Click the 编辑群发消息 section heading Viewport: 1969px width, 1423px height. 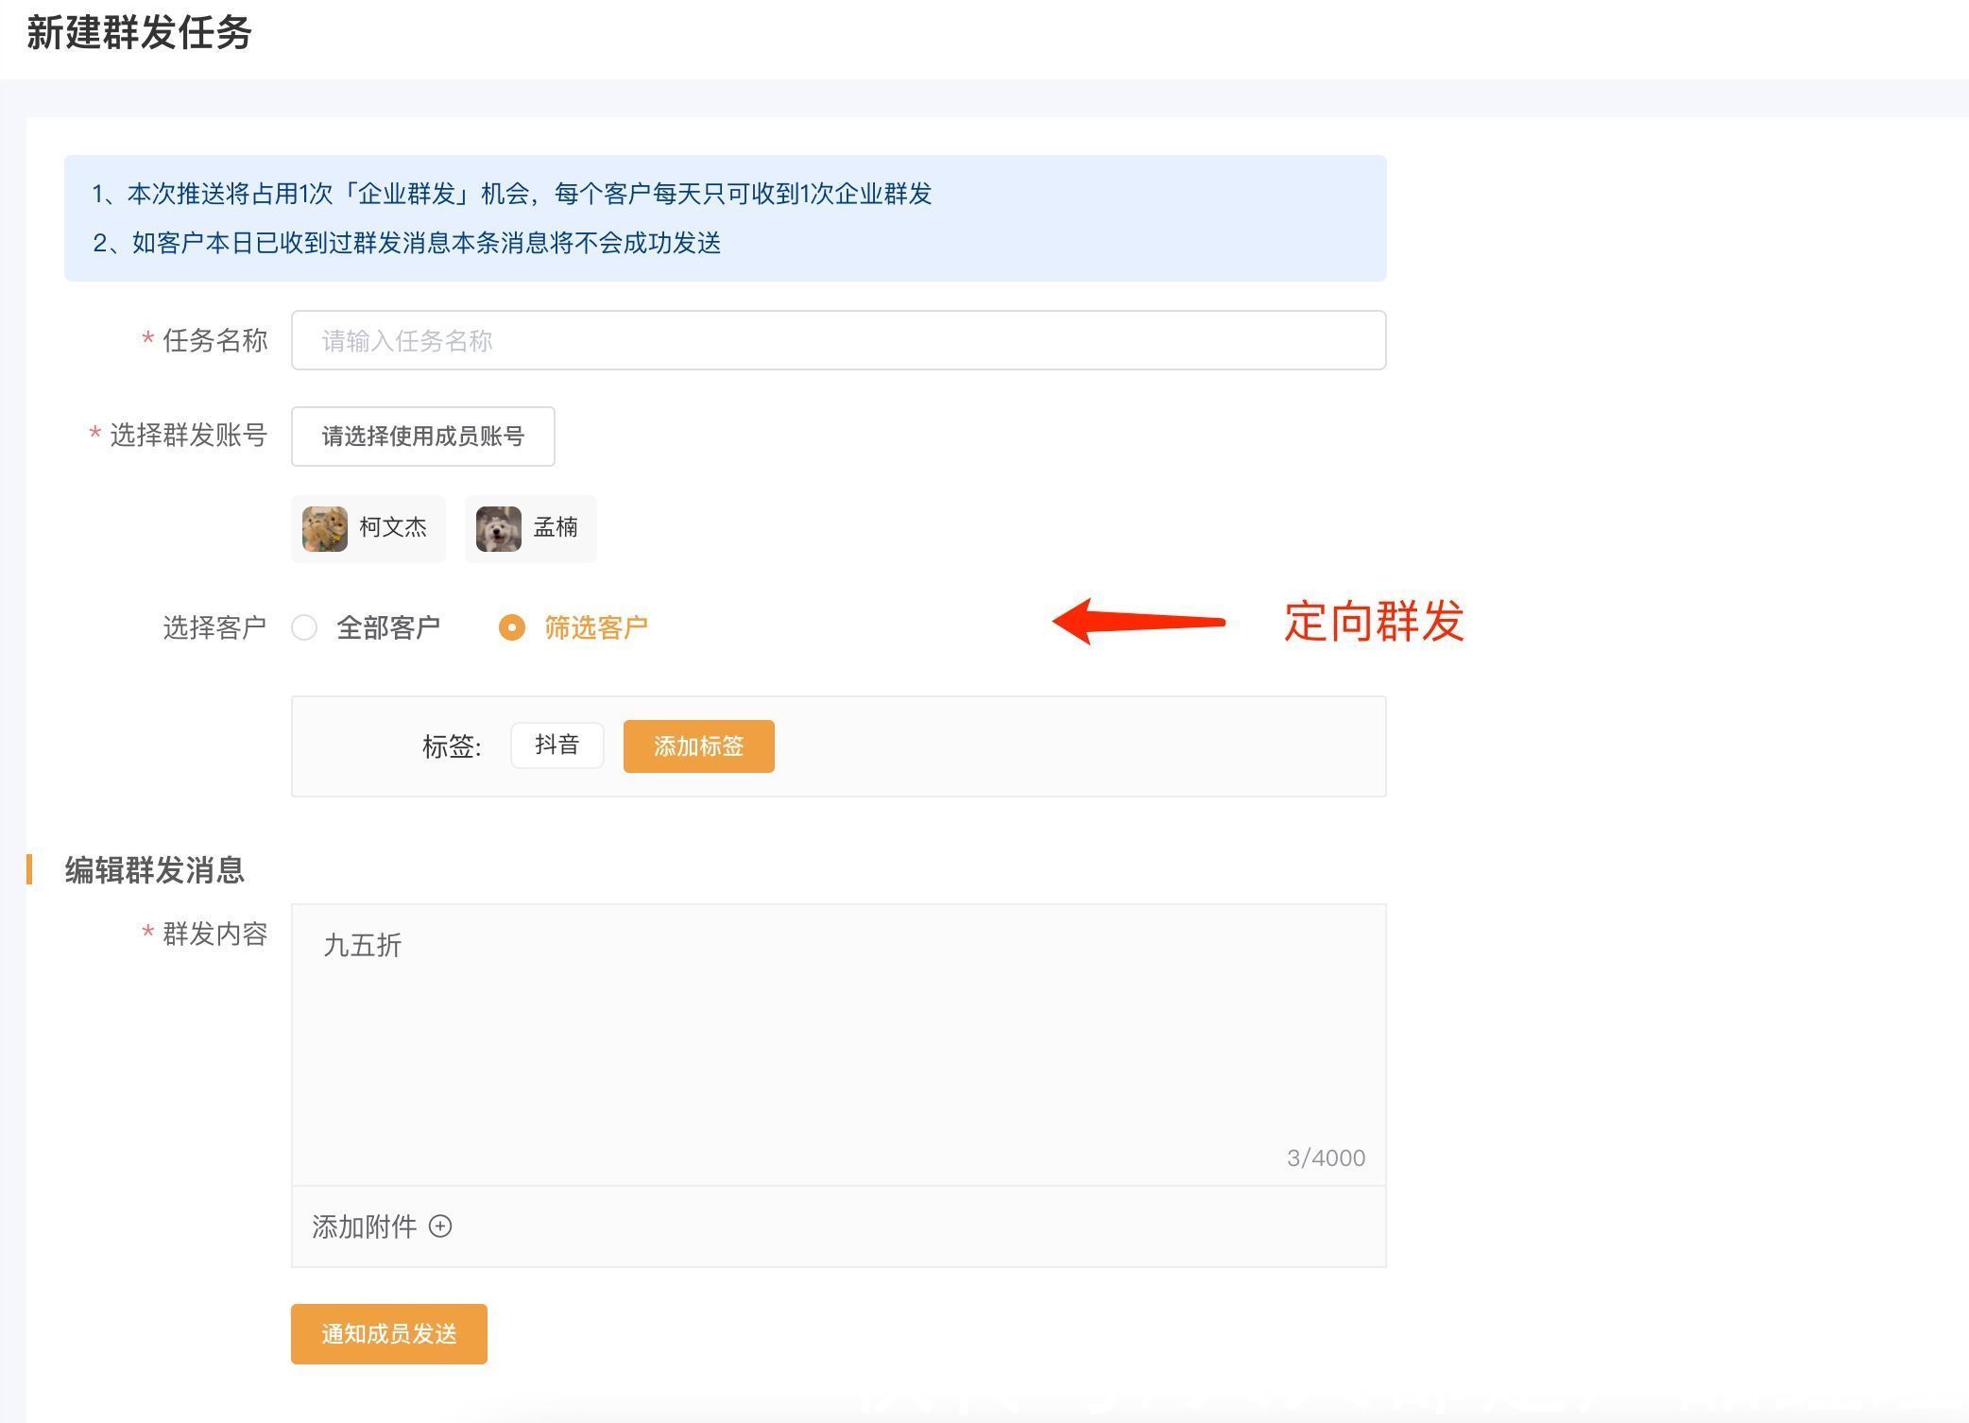coord(155,870)
